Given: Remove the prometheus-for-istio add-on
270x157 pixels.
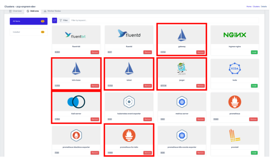Looking at the screenshot, I should click(147, 153).
